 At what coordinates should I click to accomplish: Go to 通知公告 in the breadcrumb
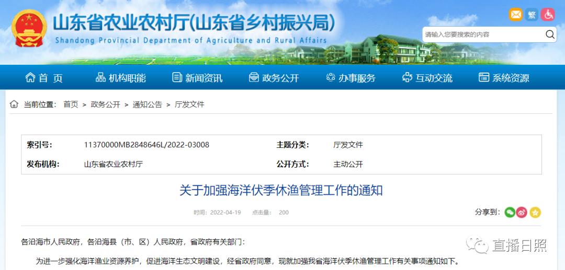148,104
